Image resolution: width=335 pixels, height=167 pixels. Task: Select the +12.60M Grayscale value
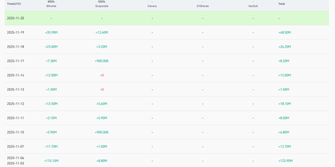tap(101, 33)
